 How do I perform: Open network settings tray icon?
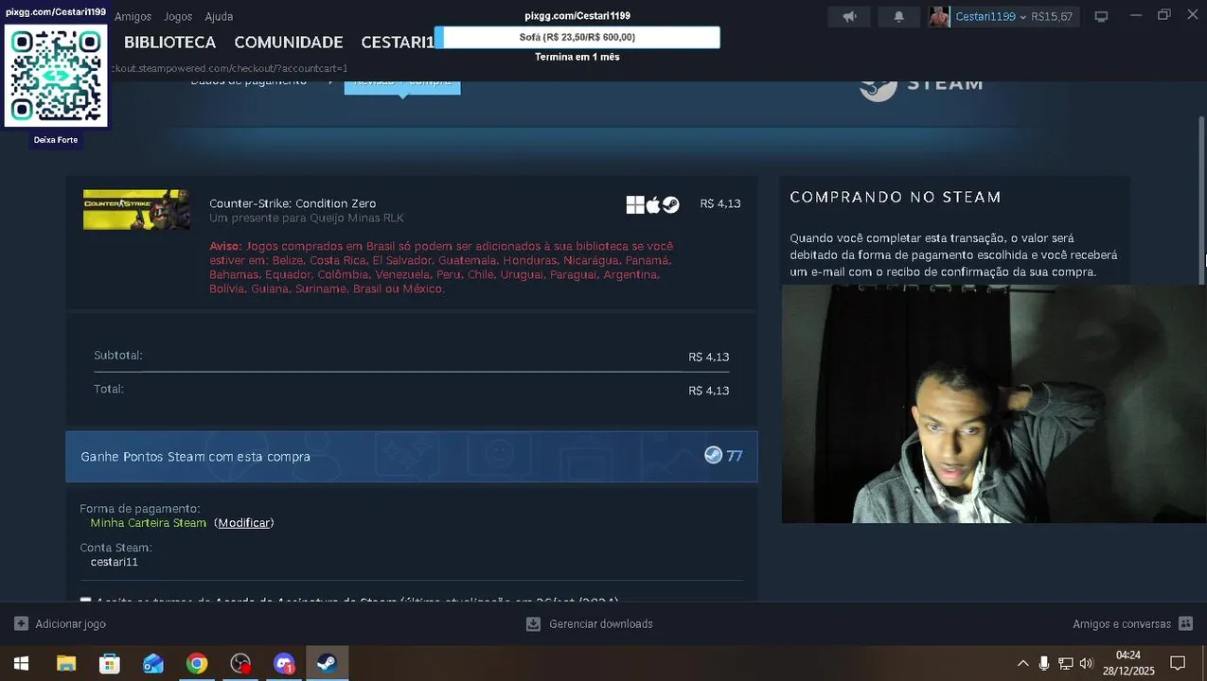point(1066,663)
